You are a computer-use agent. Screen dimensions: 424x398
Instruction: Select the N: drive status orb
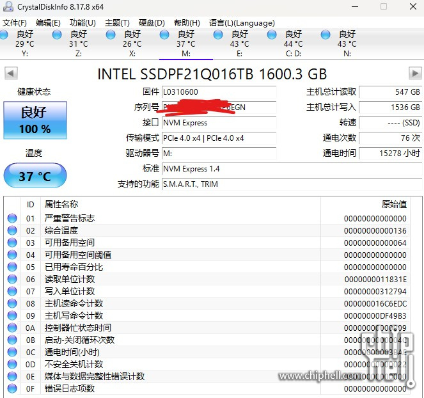click(326, 34)
